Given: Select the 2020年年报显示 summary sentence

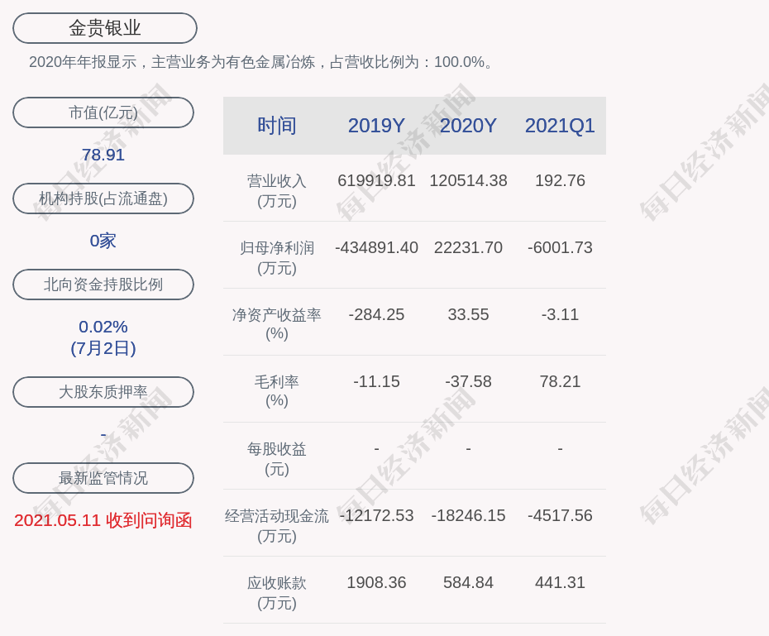Looking at the screenshot, I should 260,62.
